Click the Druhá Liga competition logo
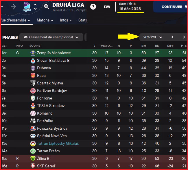 tap(27, 6)
